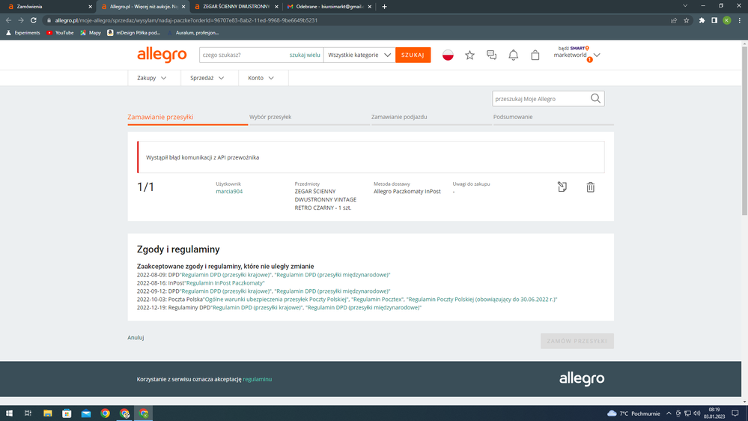This screenshot has width=748, height=421.
Task: Open shopping cart bag icon
Action: pos(535,55)
